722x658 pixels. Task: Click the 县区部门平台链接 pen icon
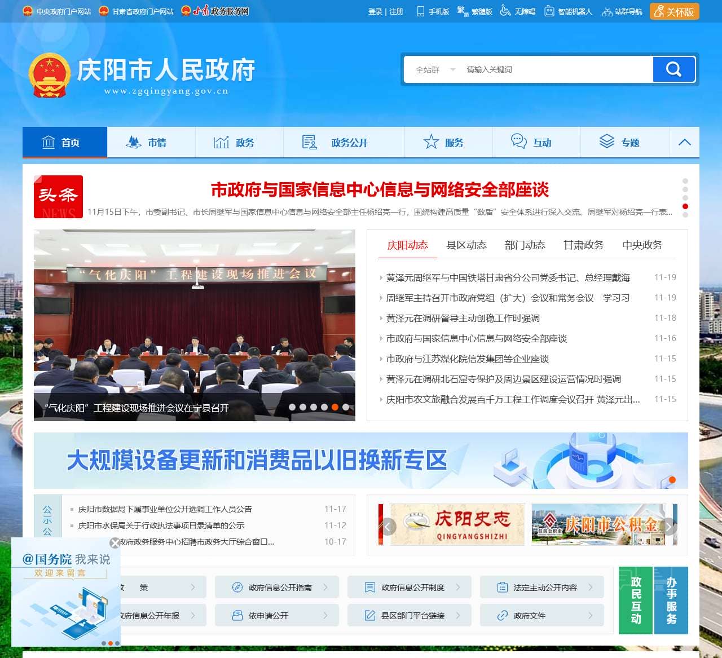[x=370, y=615]
